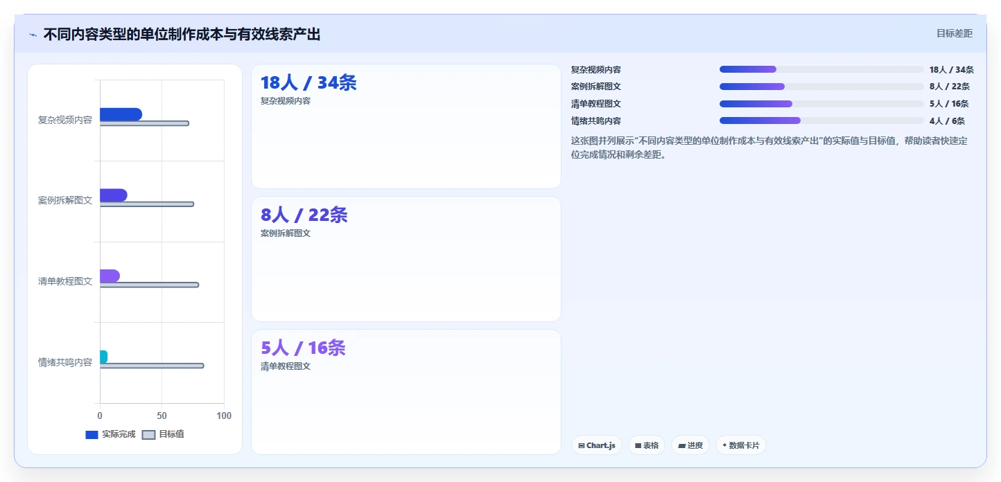Click the teal actual bar for 情绪共鸣内容

click(103, 357)
